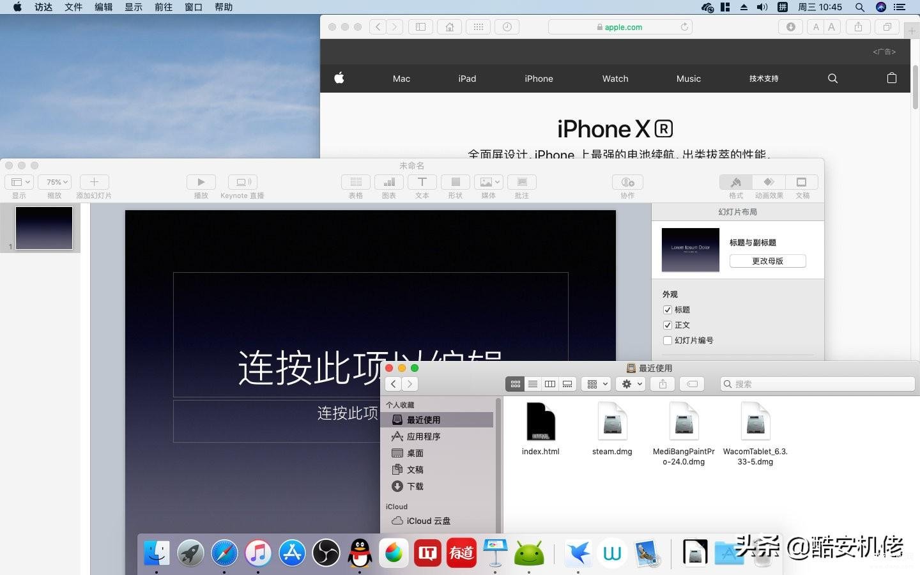Viewport: 920px width, 575px height.
Task: Insert a table in Keynote
Action: (x=356, y=182)
